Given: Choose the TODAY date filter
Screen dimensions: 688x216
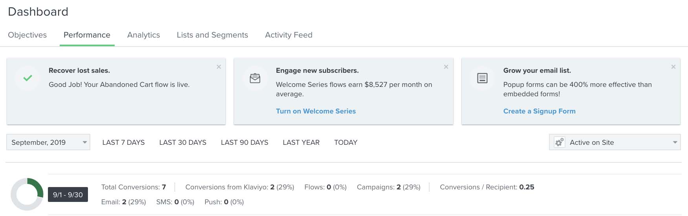Looking at the screenshot, I should [x=346, y=142].
